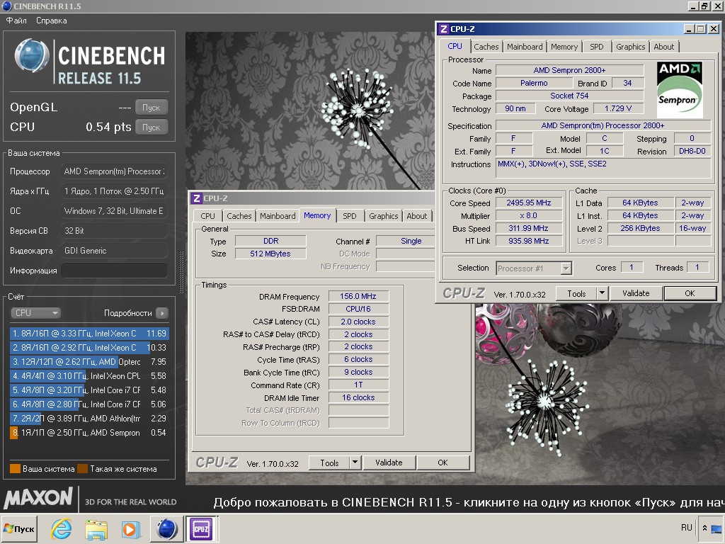
Task: Click the Core Voltage 1.729 V value
Action: pyautogui.click(x=618, y=108)
